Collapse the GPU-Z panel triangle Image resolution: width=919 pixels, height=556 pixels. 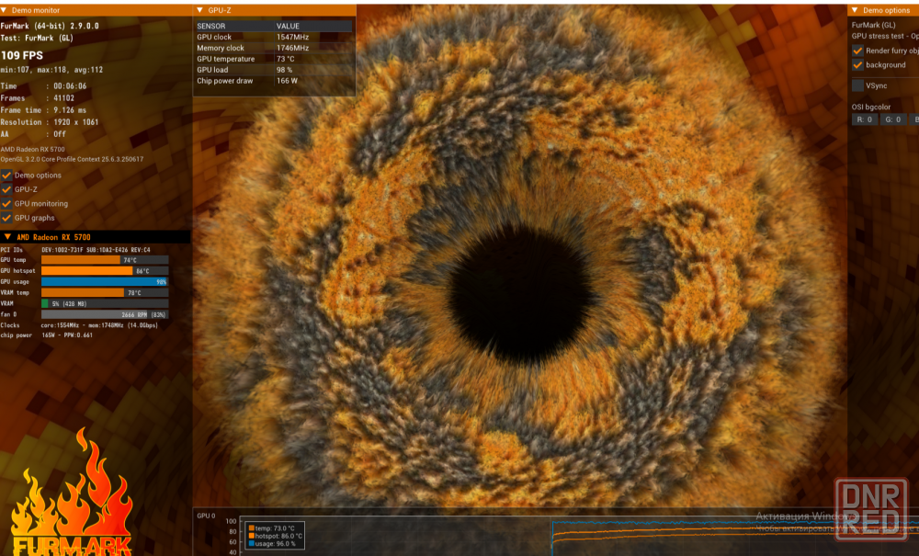click(x=199, y=10)
